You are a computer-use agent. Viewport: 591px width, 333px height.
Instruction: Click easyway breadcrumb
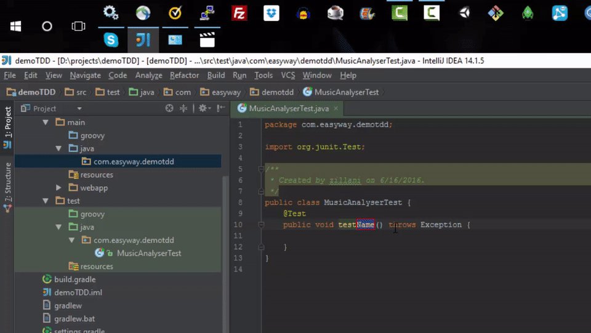220,92
